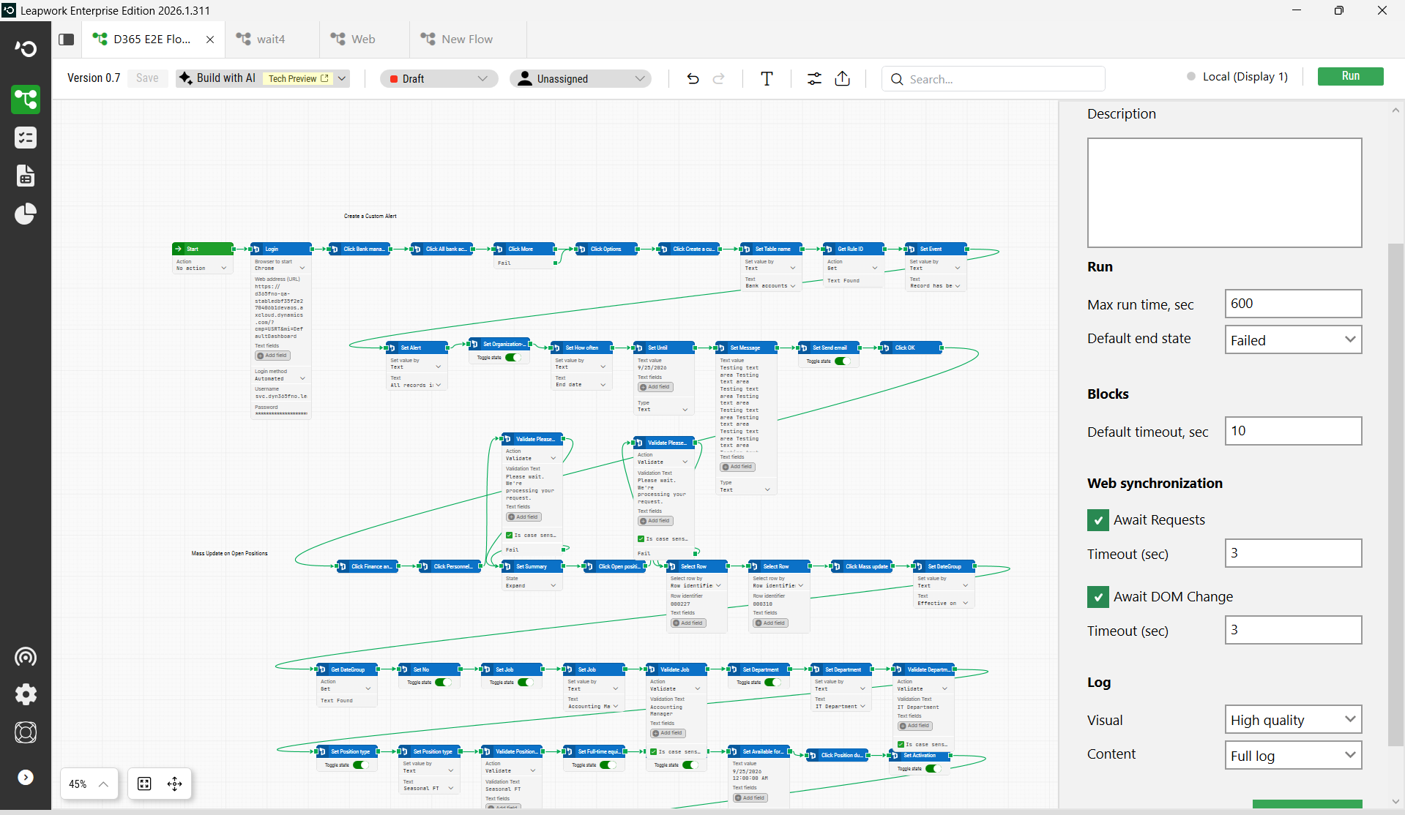The image size is (1405, 815).
Task: Toggle state switch on Set Organization block
Action: (513, 358)
